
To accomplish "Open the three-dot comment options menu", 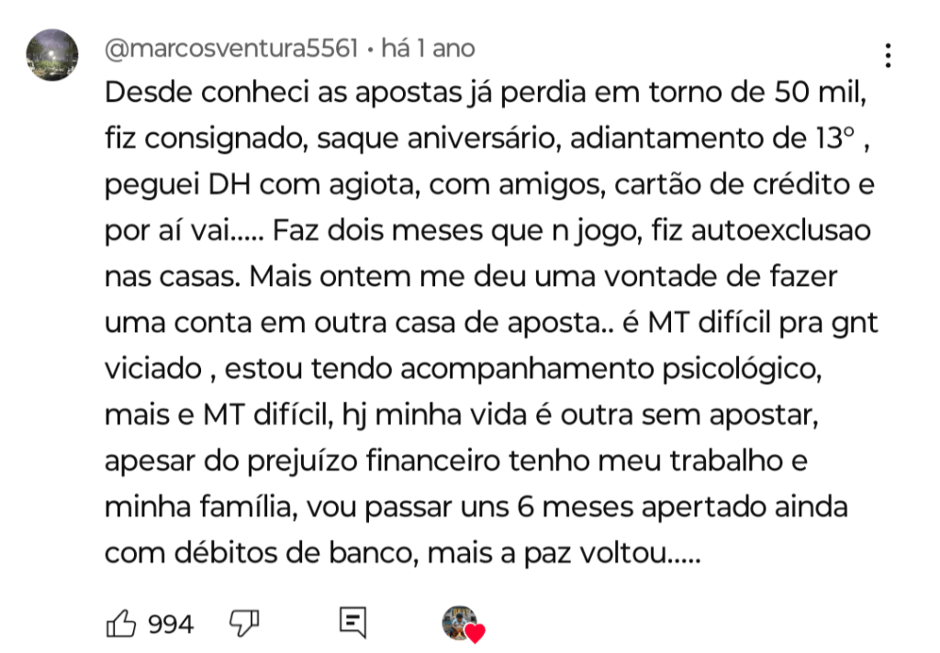I will 887,56.
